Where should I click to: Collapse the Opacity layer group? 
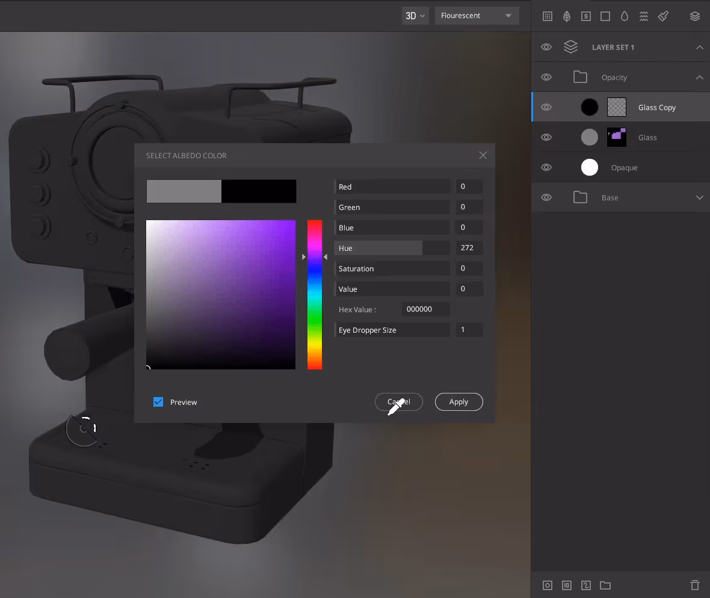click(x=699, y=77)
